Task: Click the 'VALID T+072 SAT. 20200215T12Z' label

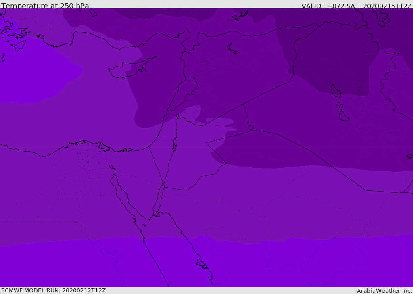Action: point(357,6)
